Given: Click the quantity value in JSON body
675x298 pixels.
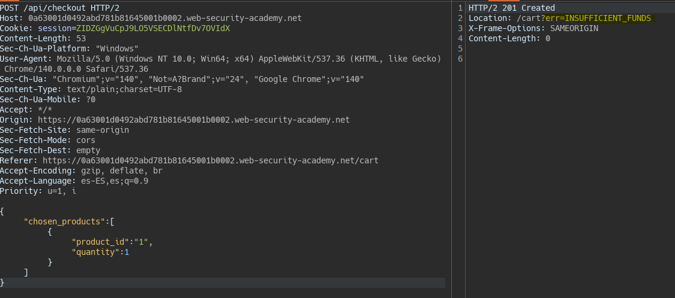Looking at the screenshot, I should [x=127, y=252].
